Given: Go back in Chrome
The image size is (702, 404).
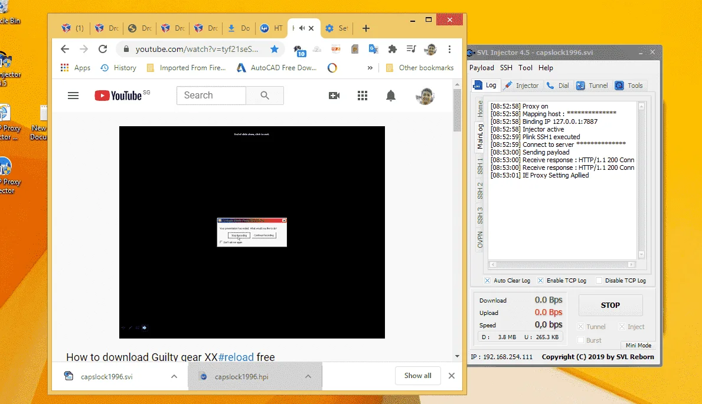Looking at the screenshot, I should (x=65, y=49).
